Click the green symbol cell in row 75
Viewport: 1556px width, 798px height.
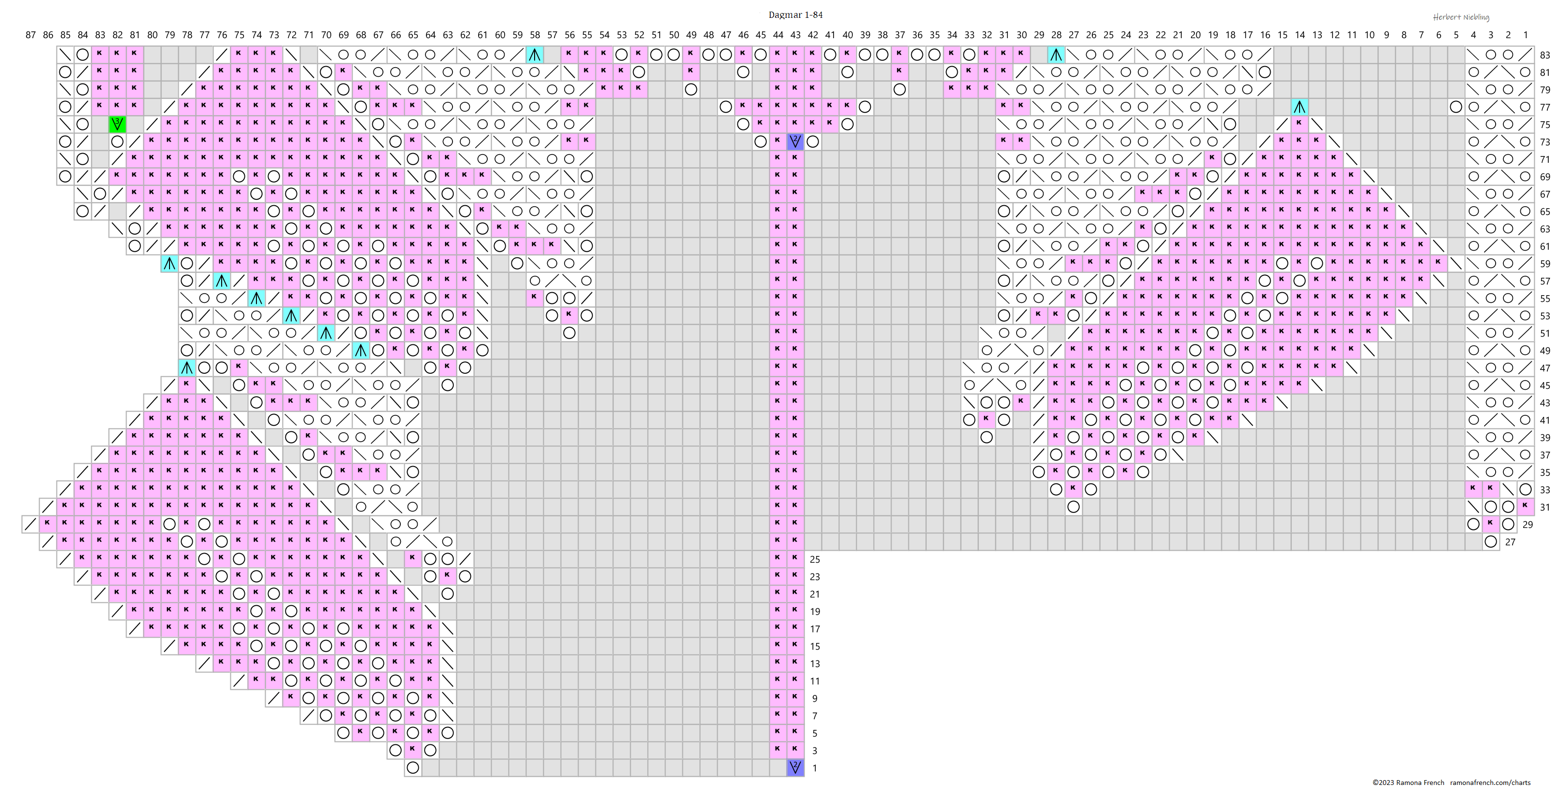(117, 125)
